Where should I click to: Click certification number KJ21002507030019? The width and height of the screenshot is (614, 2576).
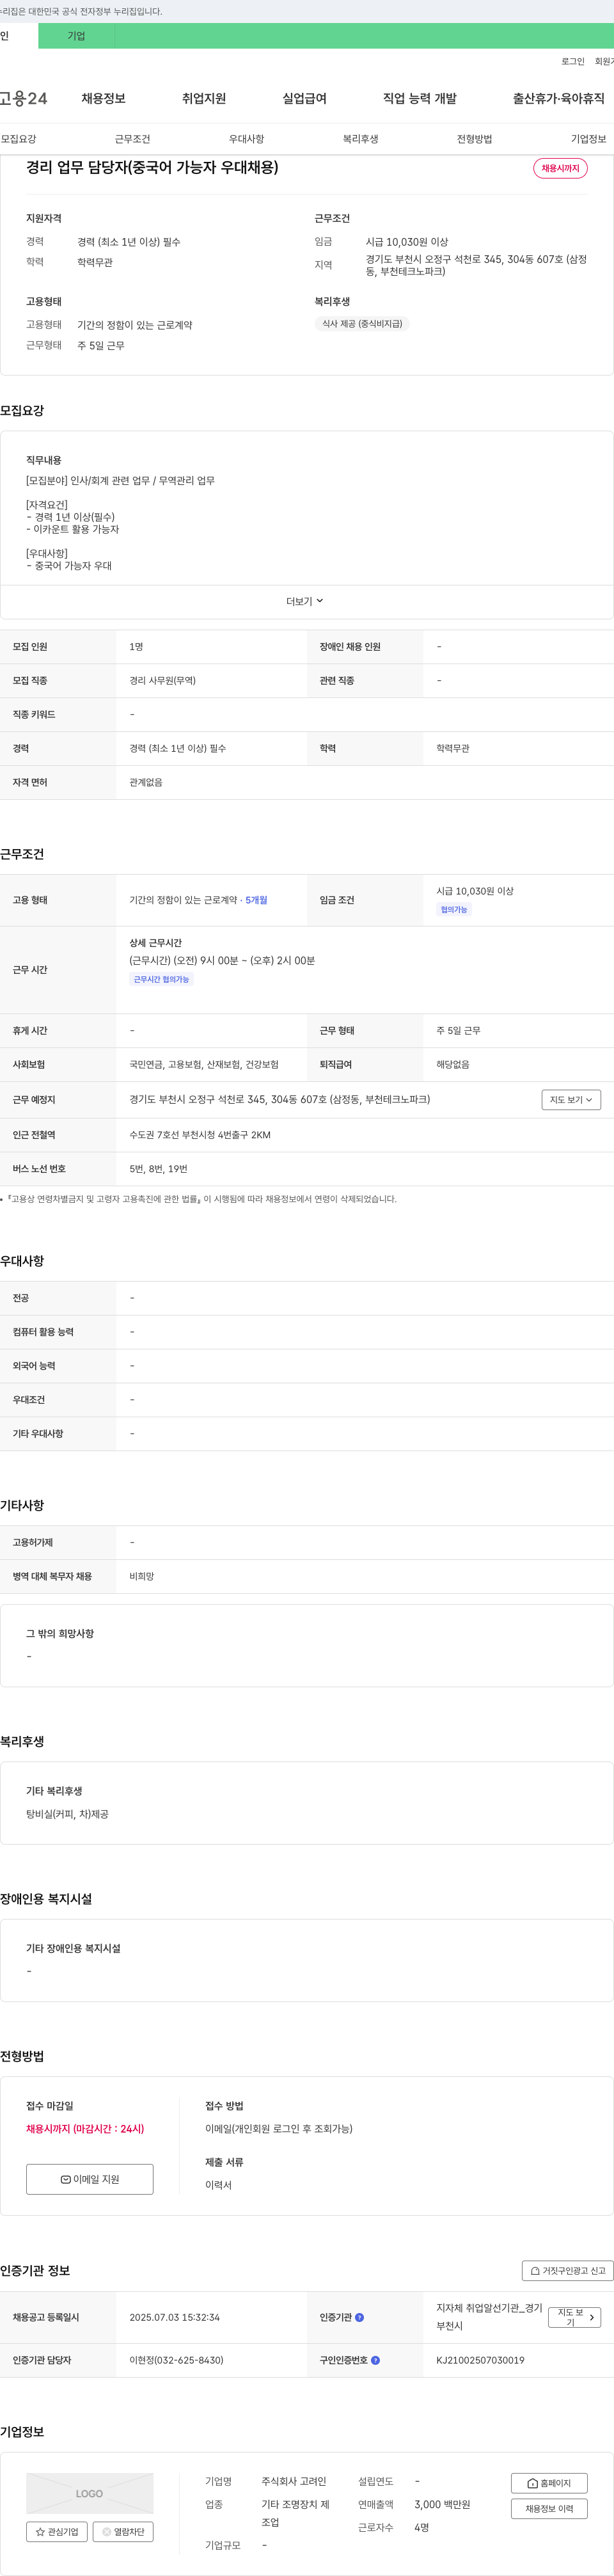480,2360
